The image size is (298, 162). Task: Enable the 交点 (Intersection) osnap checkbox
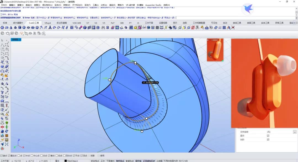point(41,156)
